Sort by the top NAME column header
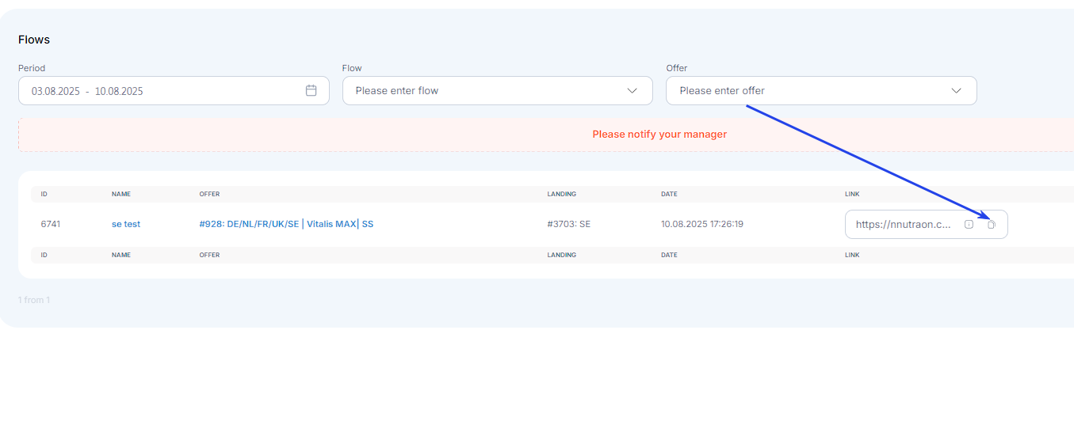Viewport: 1074px width, 440px height. coord(121,194)
